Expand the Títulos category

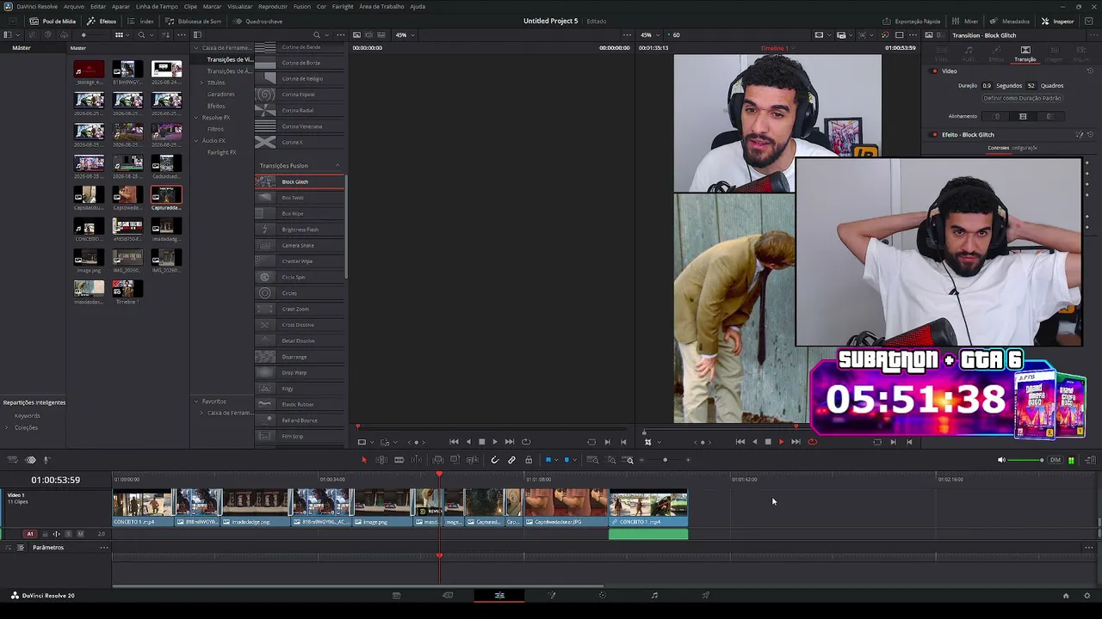(201, 83)
